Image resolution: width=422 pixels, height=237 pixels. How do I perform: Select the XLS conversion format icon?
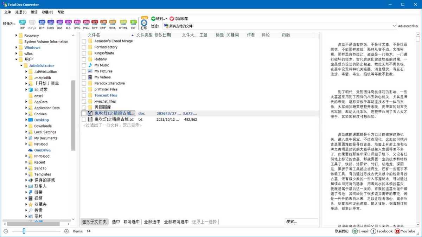68,22
